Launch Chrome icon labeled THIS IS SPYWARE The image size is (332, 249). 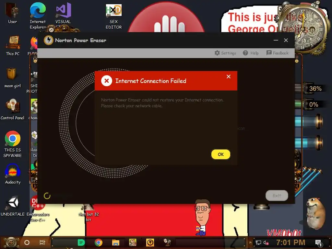(x=13, y=144)
